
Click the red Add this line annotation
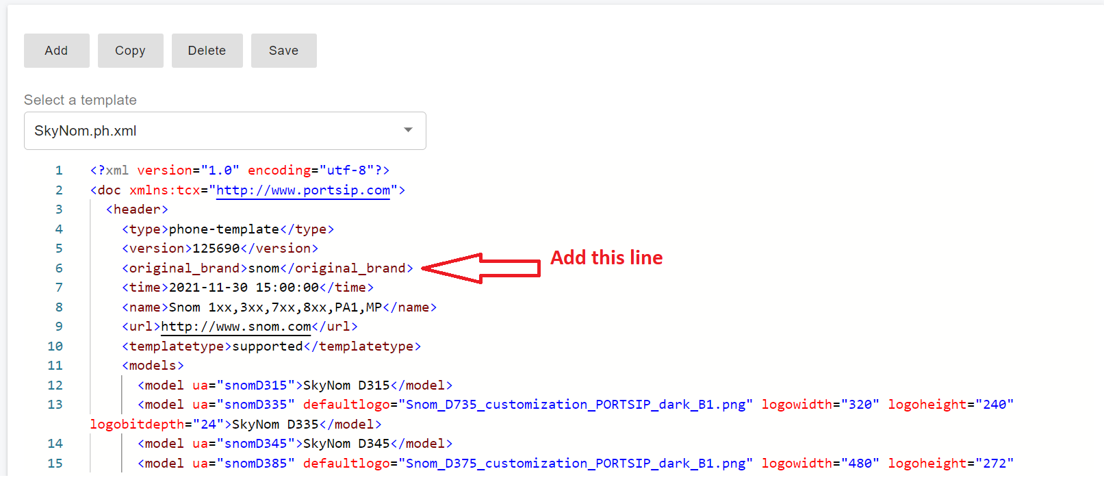[x=606, y=257]
